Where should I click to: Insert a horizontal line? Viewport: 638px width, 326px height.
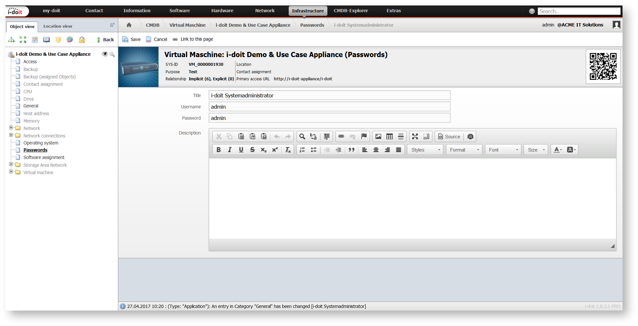401,137
